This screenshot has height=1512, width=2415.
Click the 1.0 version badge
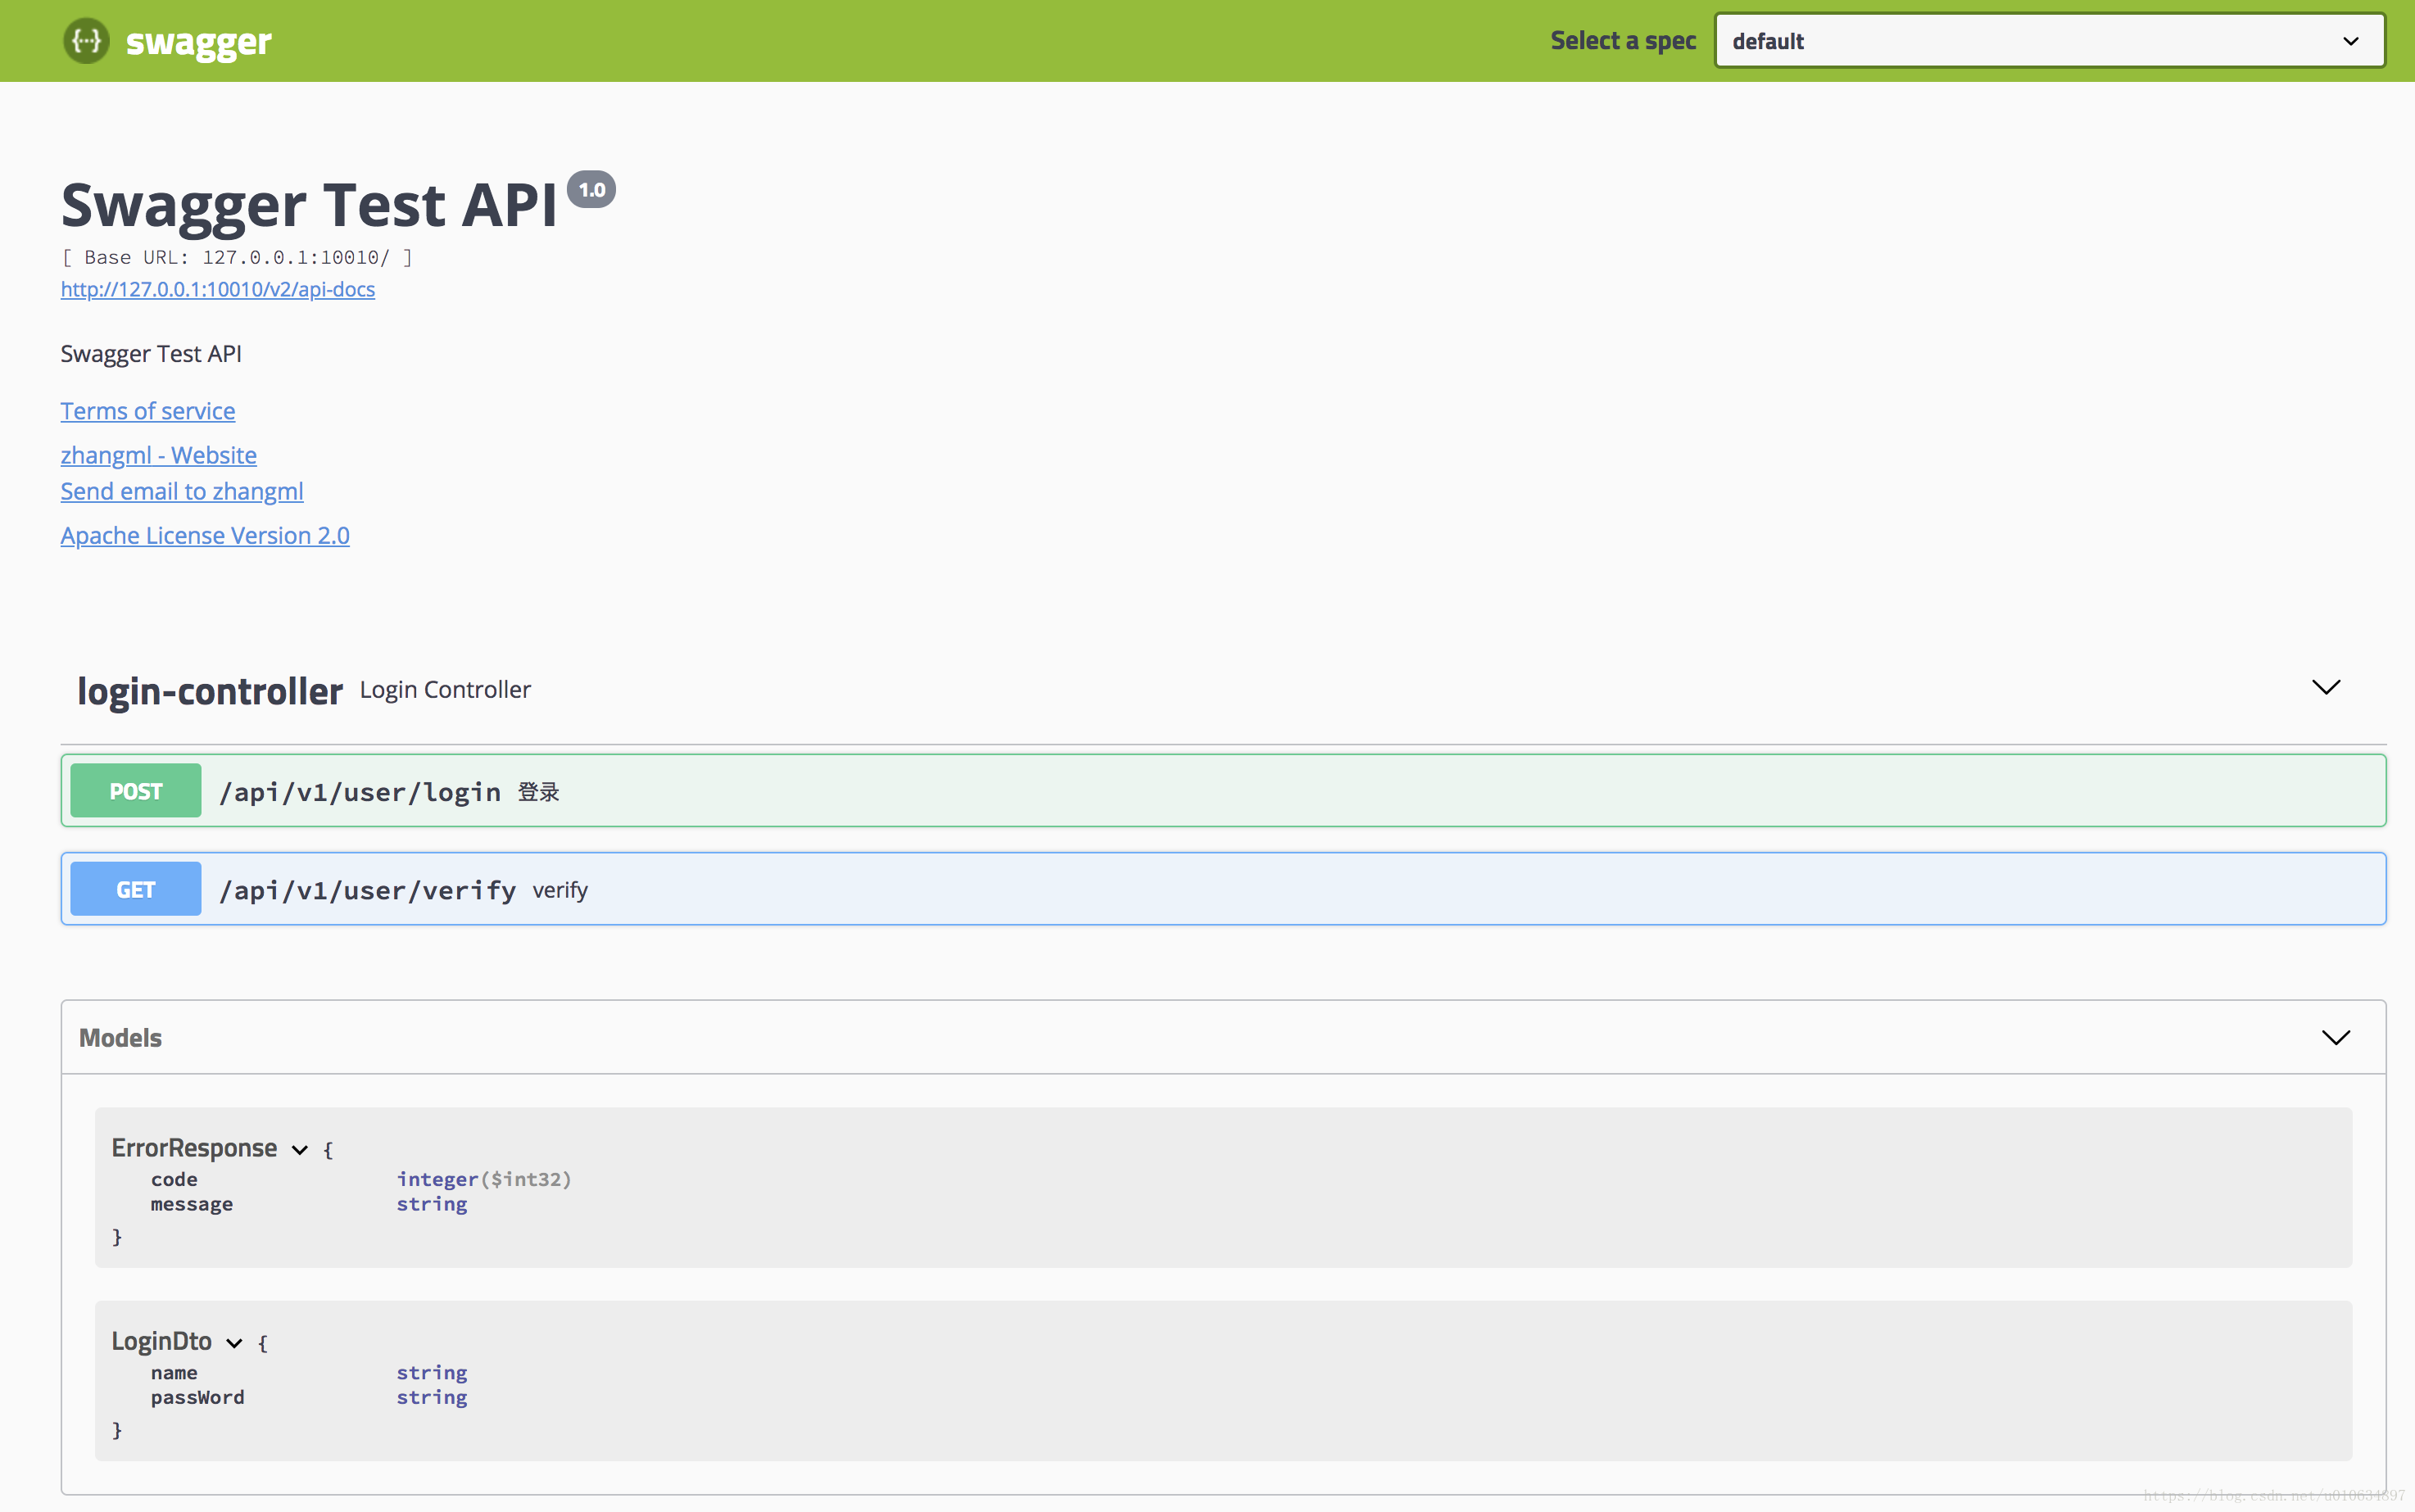592,190
